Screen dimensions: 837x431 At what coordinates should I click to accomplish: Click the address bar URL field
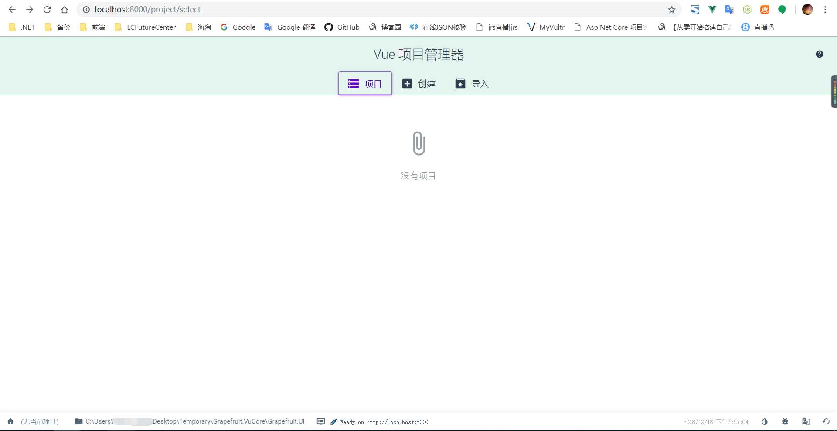point(375,9)
